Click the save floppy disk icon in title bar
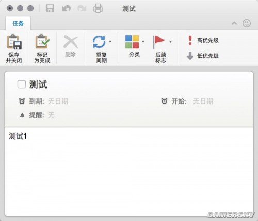This screenshot has width=258, height=221. (50, 8)
